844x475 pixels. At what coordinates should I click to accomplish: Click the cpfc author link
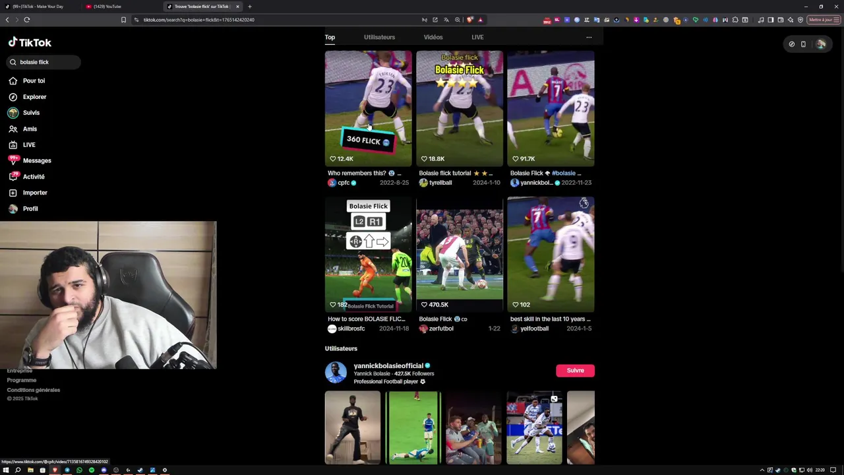pyautogui.click(x=344, y=183)
